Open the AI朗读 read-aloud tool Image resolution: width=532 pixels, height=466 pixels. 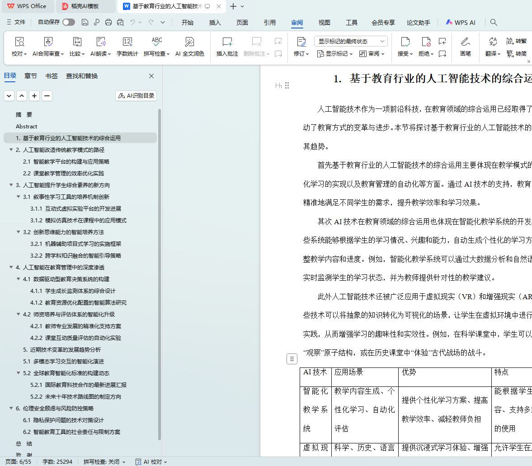point(100,42)
